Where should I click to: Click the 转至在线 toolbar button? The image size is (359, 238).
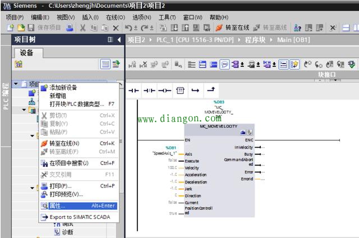click(232, 28)
